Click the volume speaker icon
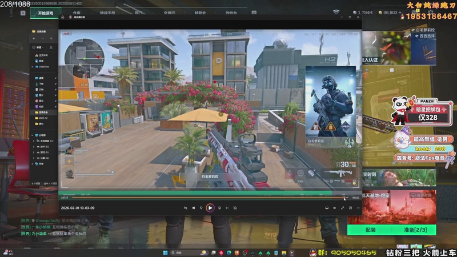Viewport: 457px width, 257px height. [x=334, y=208]
